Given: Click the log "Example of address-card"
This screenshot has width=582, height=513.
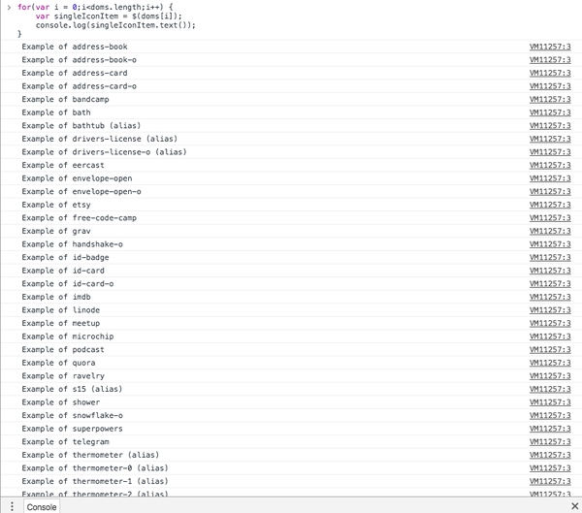Looking at the screenshot, I should pos(75,73).
